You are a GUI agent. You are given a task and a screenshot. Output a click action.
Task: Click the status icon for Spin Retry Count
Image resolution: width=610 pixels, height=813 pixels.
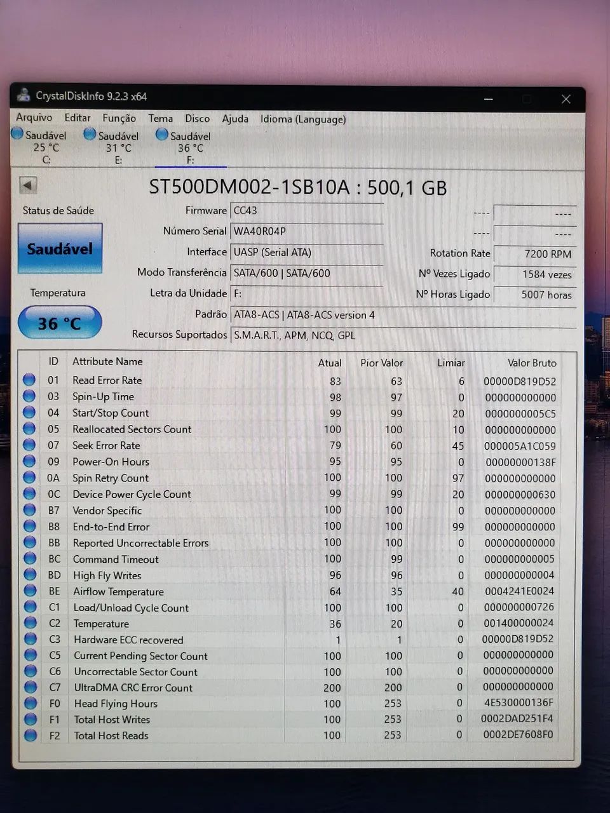tap(29, 477)
